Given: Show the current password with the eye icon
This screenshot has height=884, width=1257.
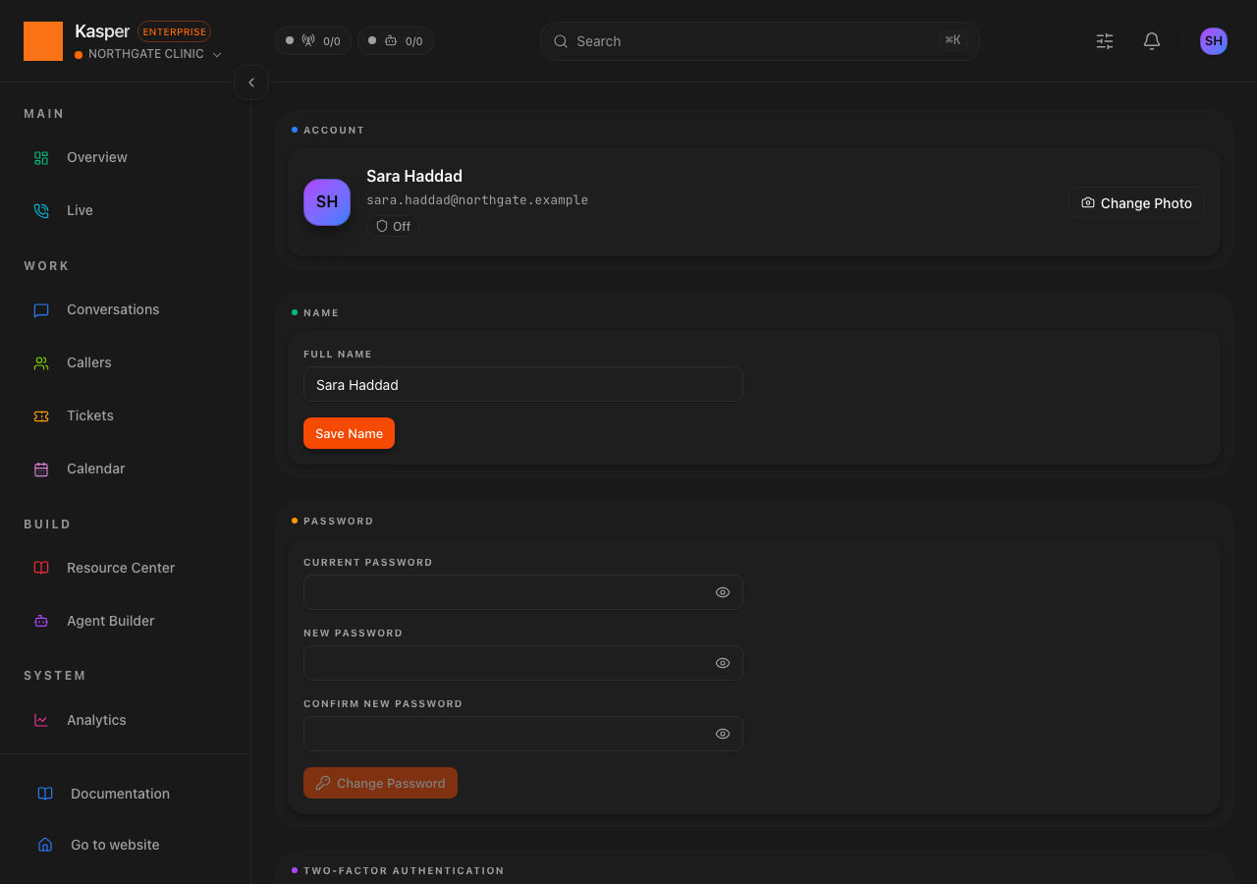Looking at the screenshot, I should 723,592.
